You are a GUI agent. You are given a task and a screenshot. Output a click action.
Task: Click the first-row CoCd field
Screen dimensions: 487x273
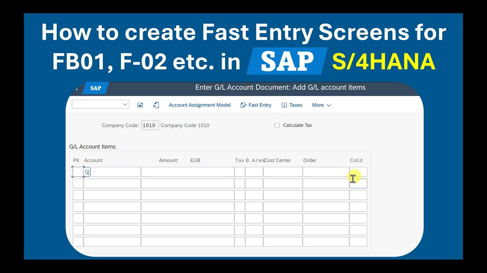[x=358, y=172]
